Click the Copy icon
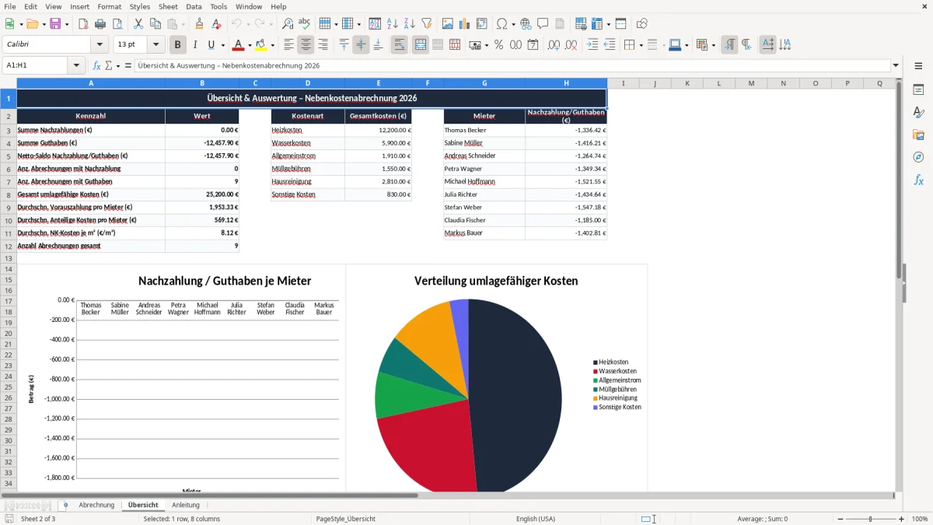The height and width of the screenshot is (525, 933). 155,24
